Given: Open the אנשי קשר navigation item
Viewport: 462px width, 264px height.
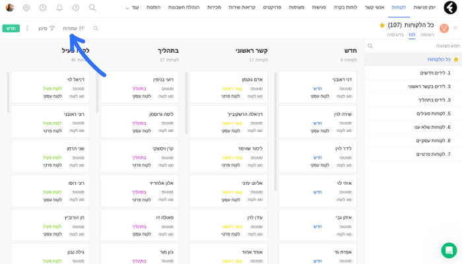Looking at the screenshot, I should pos(374,7).
